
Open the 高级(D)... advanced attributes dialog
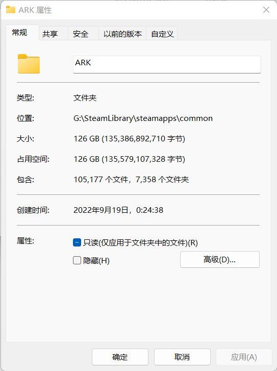(x=220, y=260)
